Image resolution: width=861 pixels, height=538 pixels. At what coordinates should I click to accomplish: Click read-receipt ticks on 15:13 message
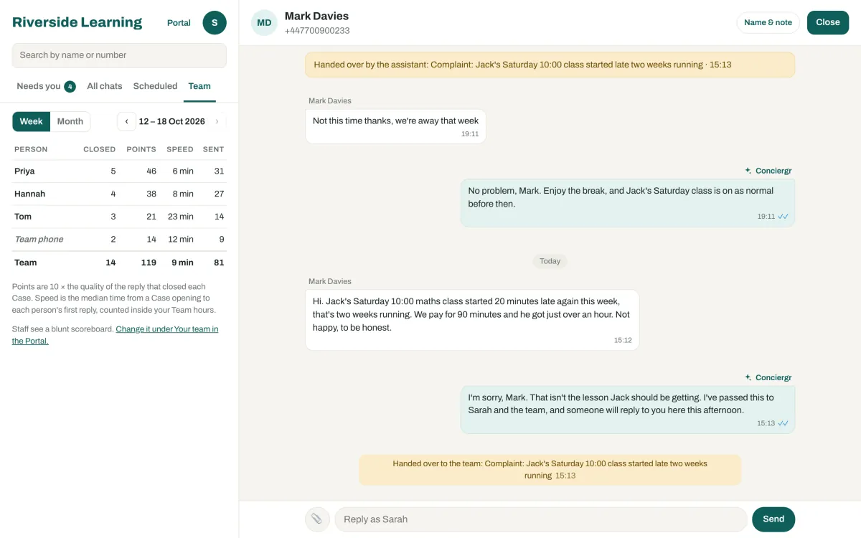click(x=784, y=423)
